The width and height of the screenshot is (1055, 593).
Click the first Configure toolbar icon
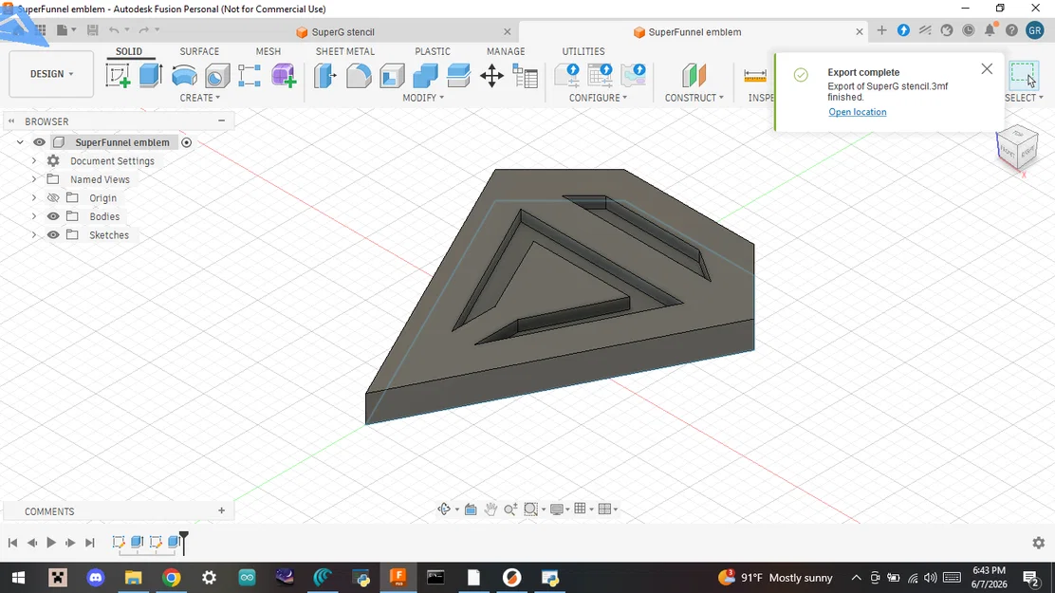coord(567,75)
